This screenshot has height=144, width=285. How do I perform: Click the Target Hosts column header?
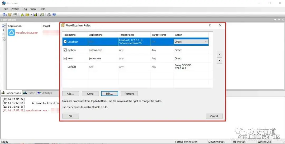pos(135,35)
